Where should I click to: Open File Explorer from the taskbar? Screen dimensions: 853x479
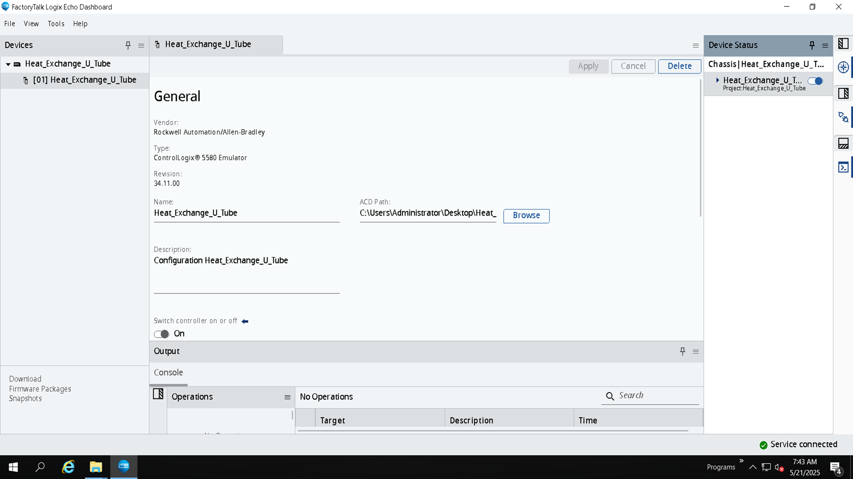coord(96,467)
